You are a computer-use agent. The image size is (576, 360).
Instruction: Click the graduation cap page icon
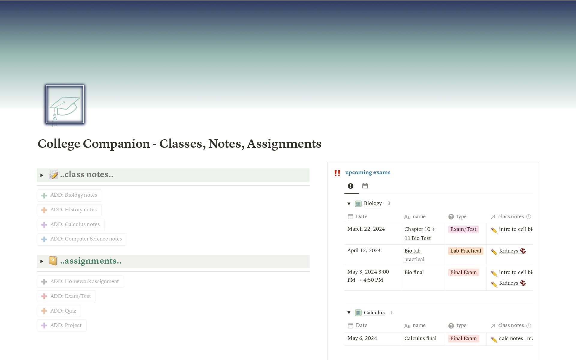64,104
